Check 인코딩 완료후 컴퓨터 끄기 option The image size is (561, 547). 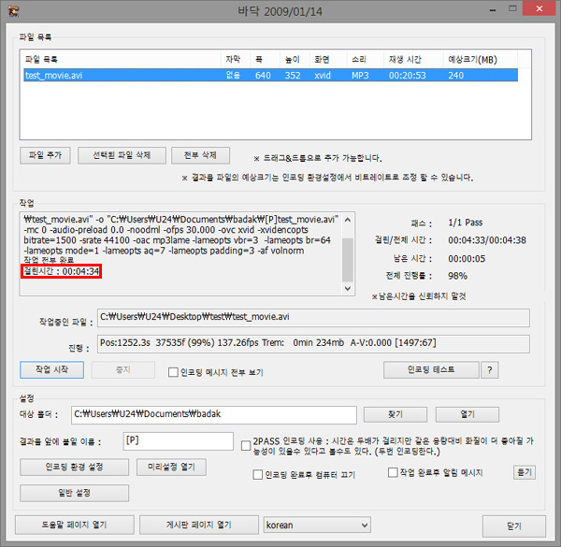pos(258,474)
